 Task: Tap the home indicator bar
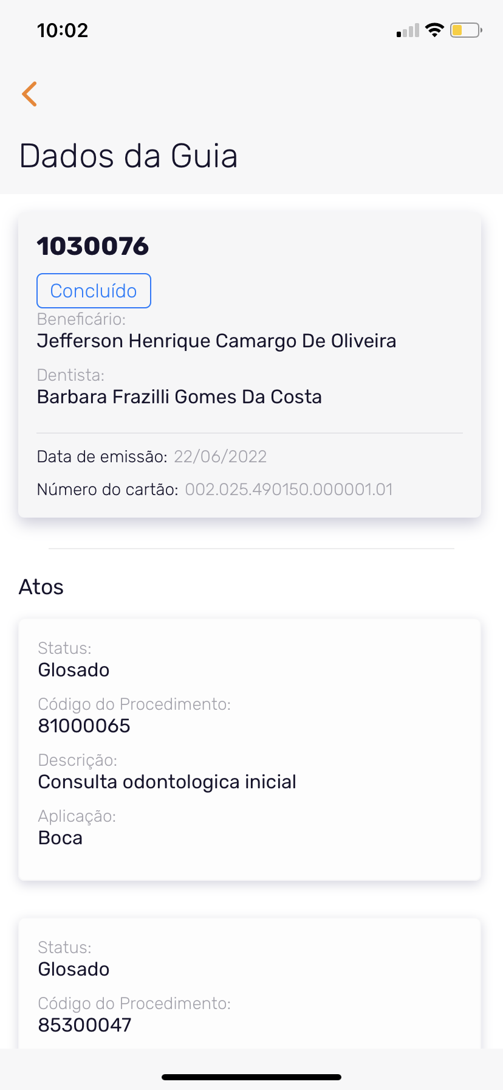(x=251, y=1077)
